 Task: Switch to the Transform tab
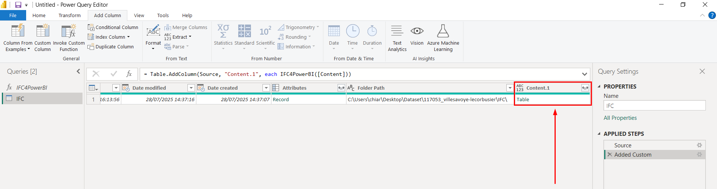coord(69,15)
